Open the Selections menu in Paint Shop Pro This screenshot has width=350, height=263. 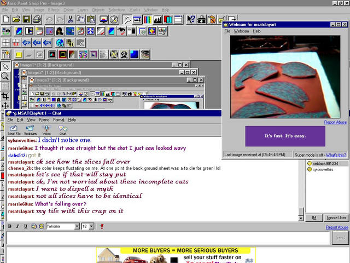117,10
